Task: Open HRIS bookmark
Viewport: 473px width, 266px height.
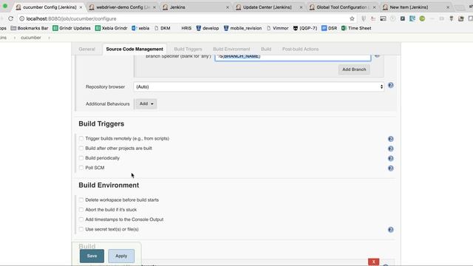Action: coord(186,28)
